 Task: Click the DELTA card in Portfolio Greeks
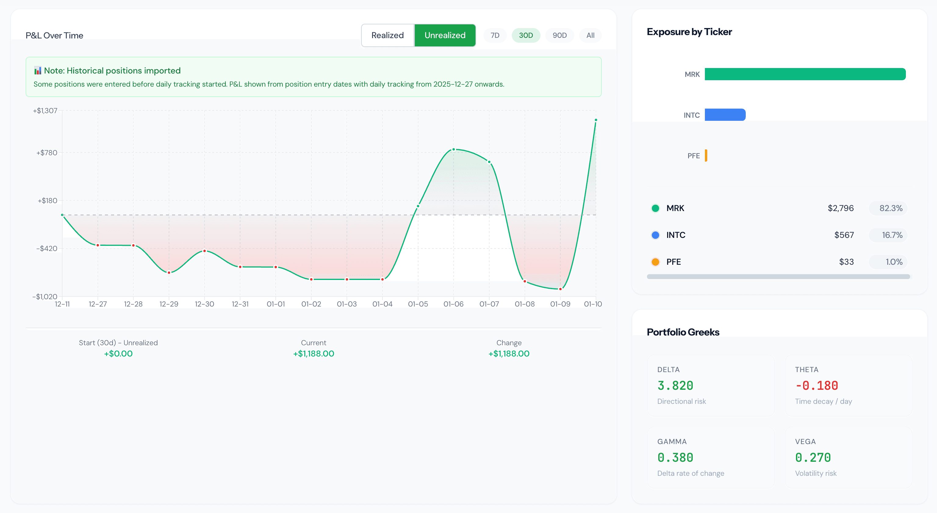pyautogui.click(x=711, y=386)
